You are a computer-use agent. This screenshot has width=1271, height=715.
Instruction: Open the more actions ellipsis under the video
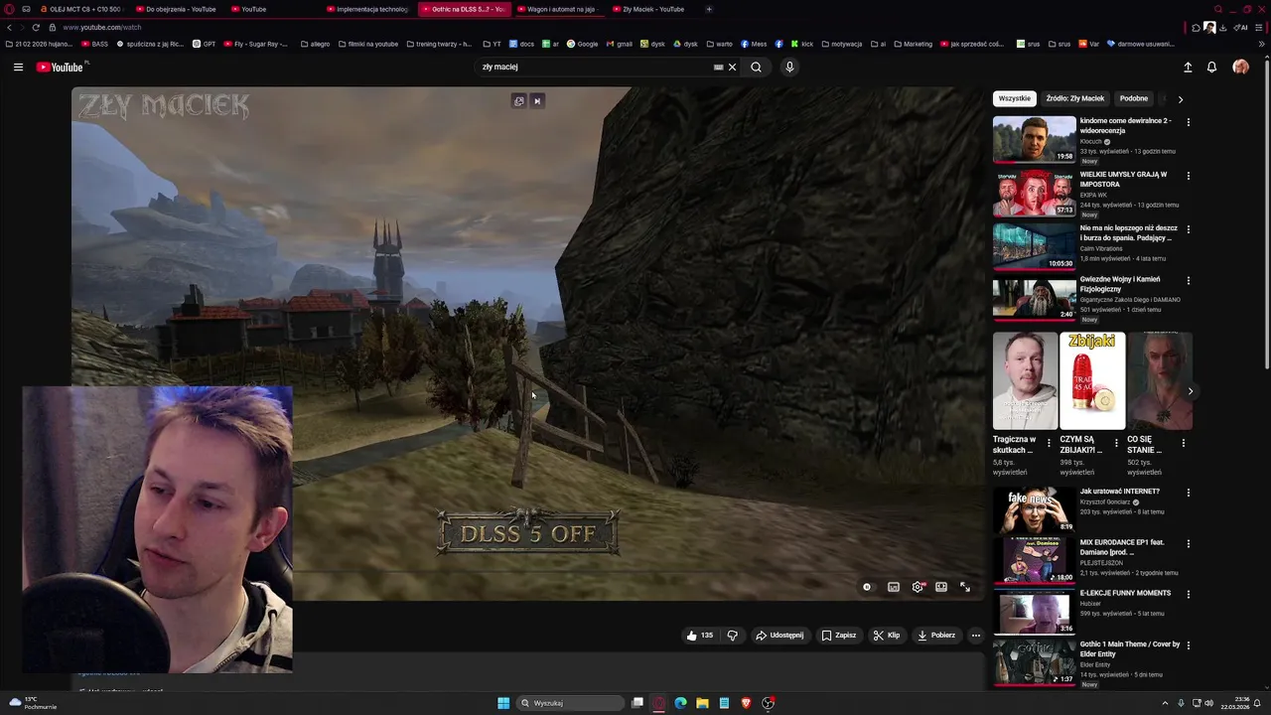[x=975, y=636]
